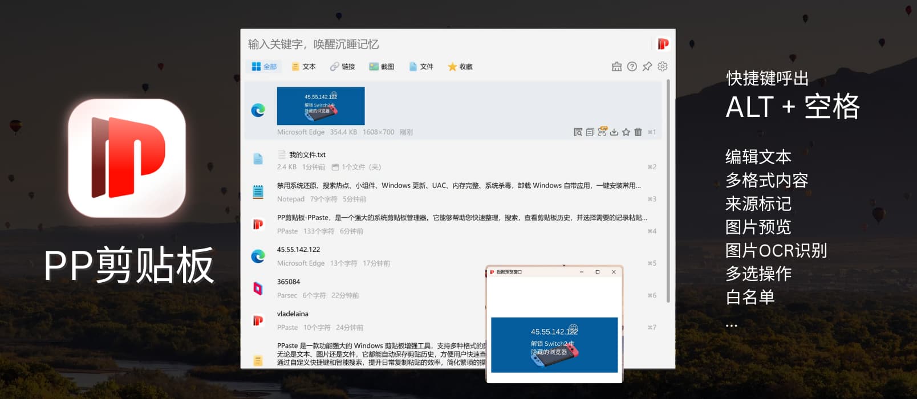Click the PPaste logo beside the search box
917x399 pixels.
(663, 44)
